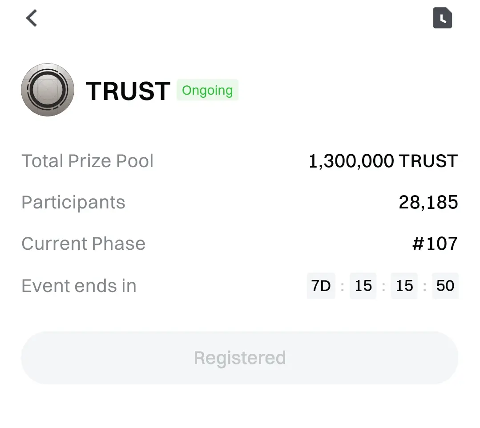Tap the hours countdown box
This screenshot has width=480, height=428.
tap(363, 286)
